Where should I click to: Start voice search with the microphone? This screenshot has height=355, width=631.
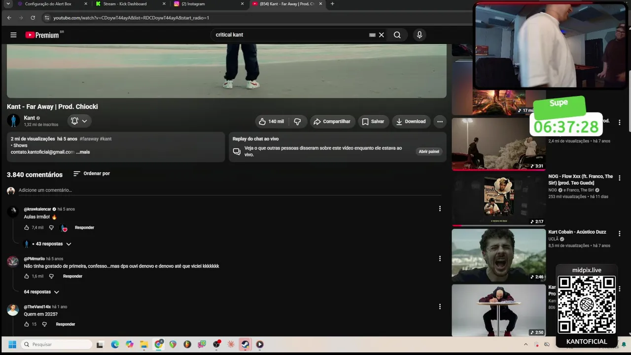(420, 35)
